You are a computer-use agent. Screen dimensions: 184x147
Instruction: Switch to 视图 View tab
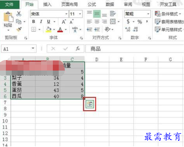coord(146,5)
